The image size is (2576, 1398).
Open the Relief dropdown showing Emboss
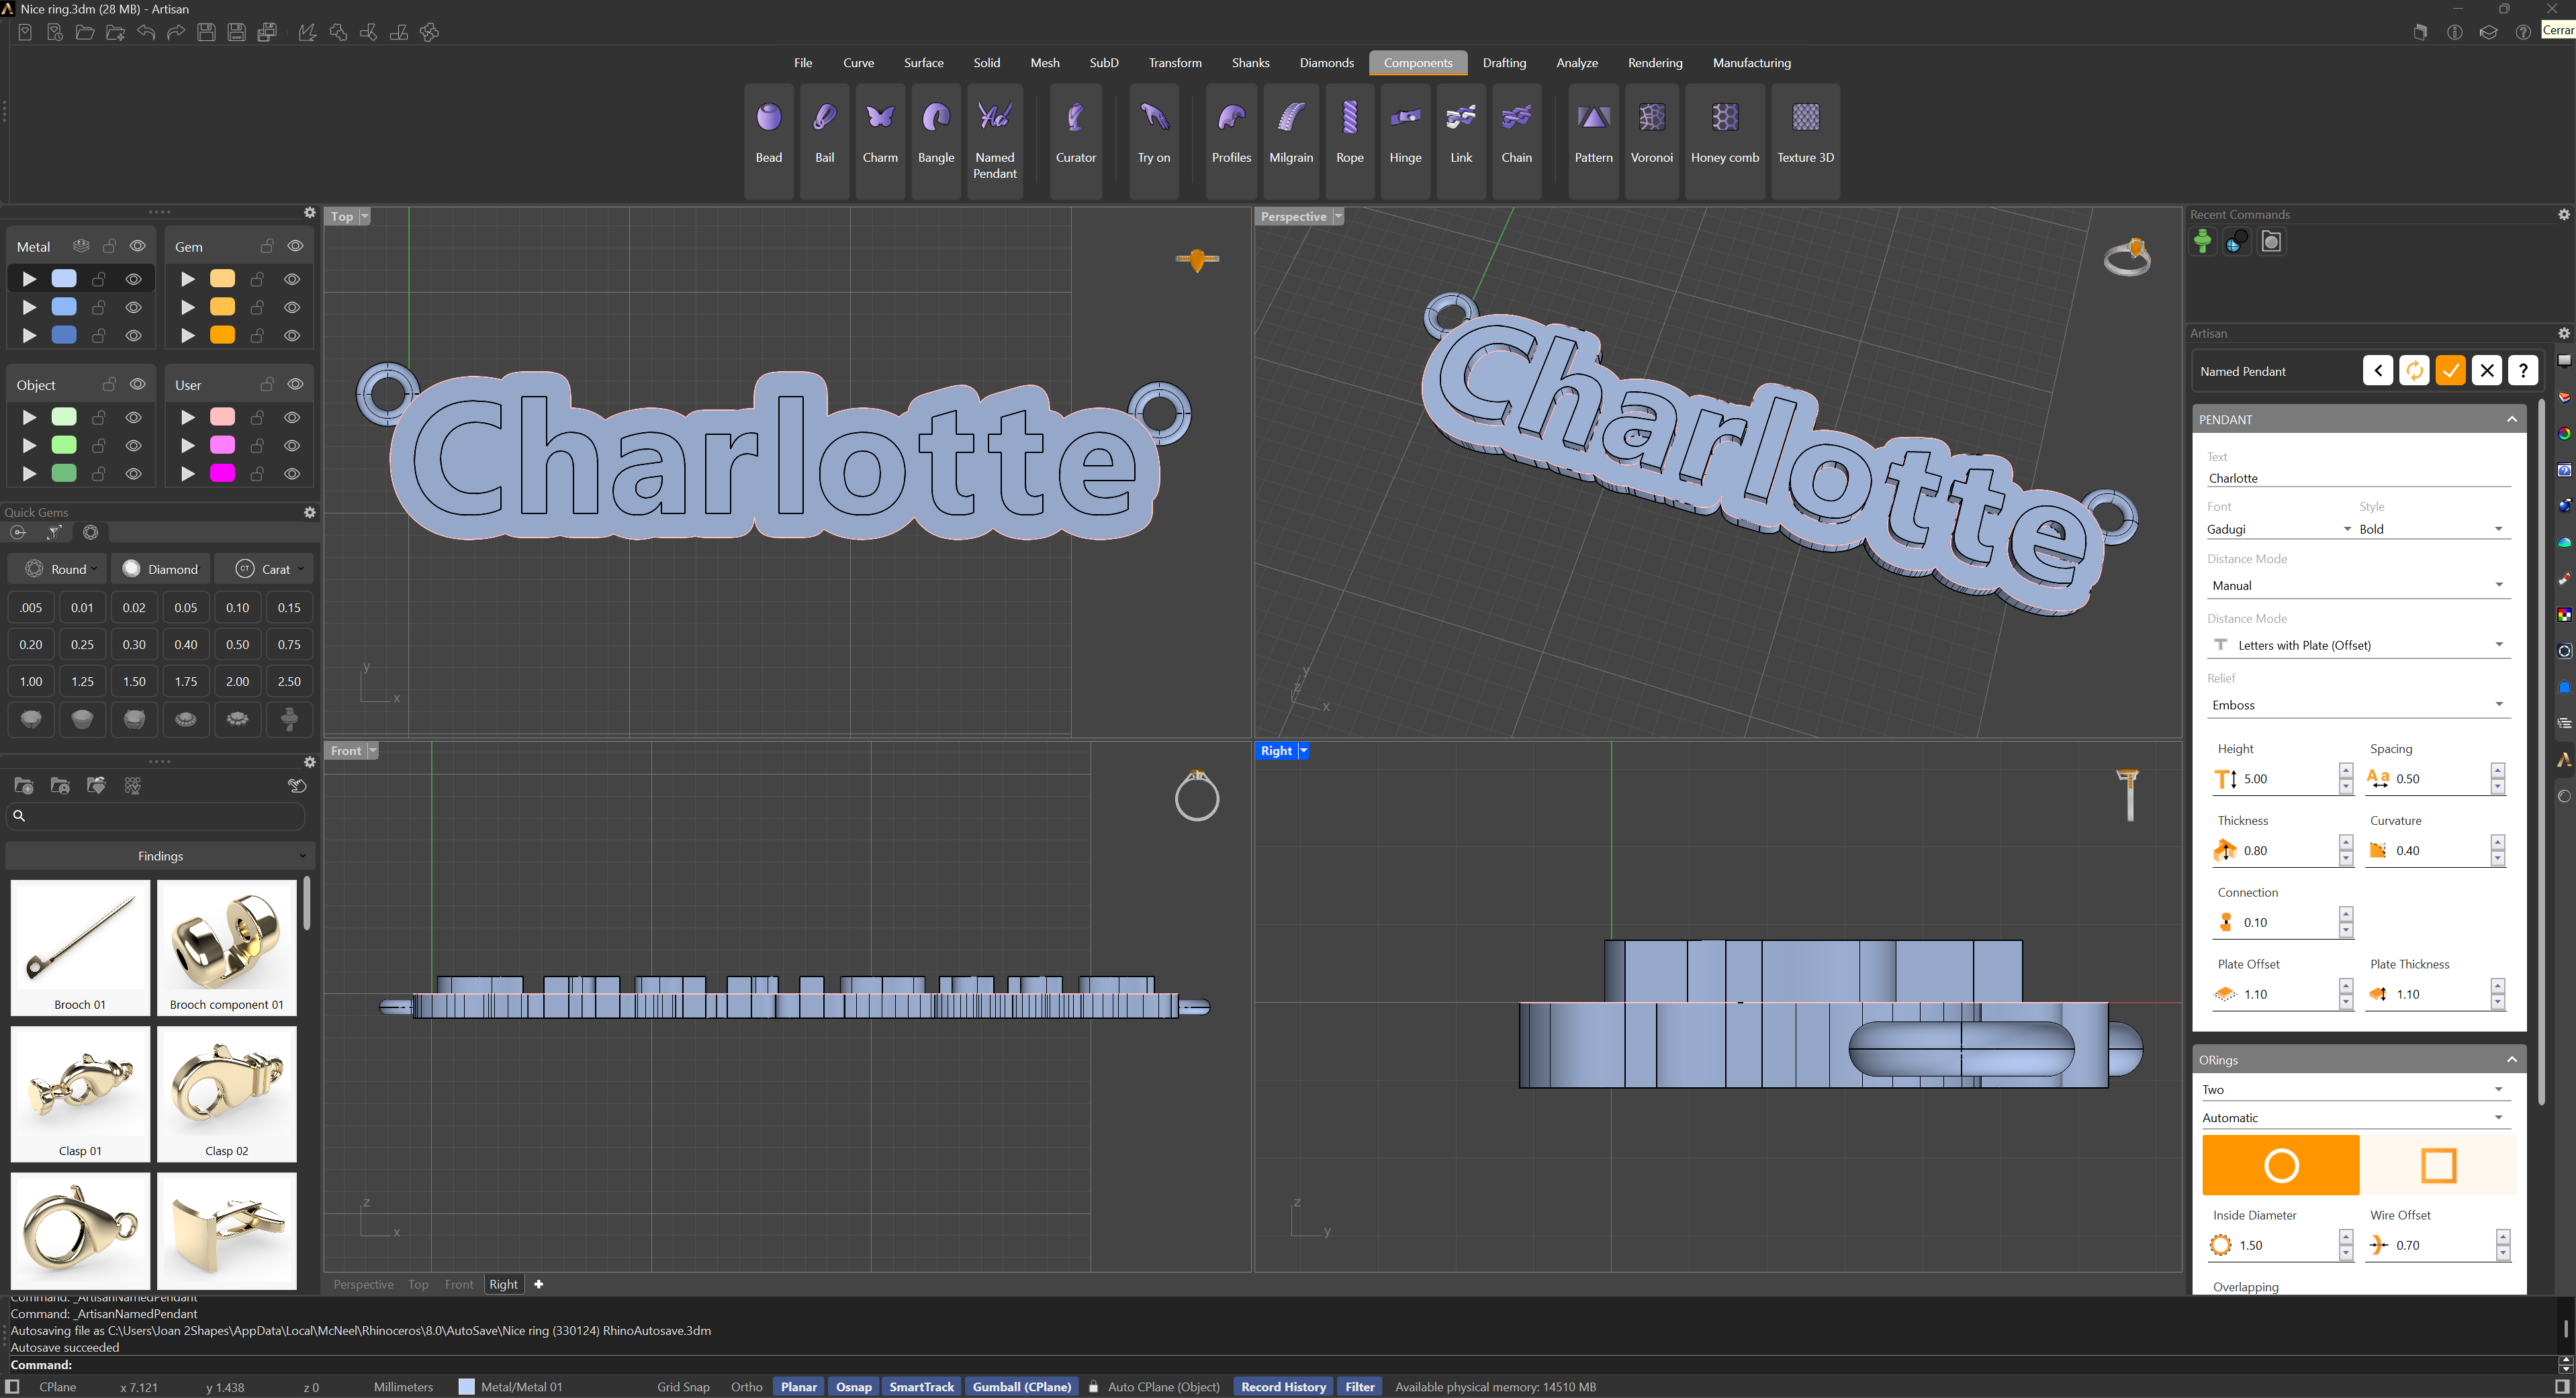pyautogui.click(x=2357, y=705)
